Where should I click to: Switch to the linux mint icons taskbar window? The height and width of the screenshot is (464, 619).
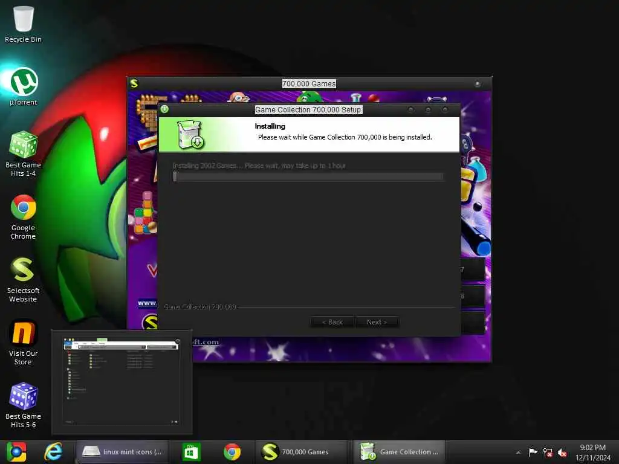(122, 452)
